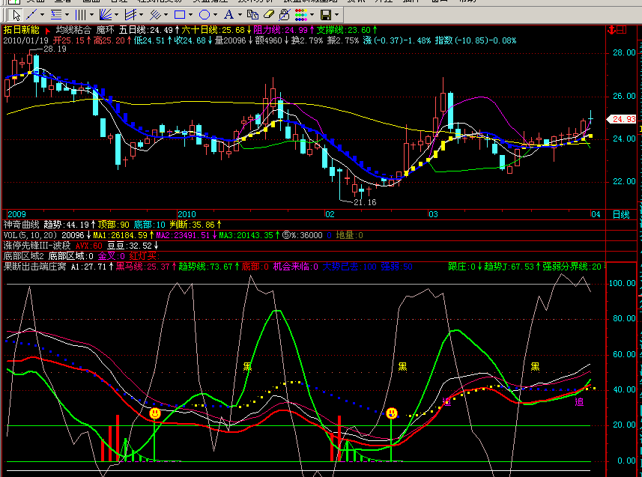Click the 均线粘合 indicator name
This screenshot has width=642, height=477.
[x=73, y=30]
